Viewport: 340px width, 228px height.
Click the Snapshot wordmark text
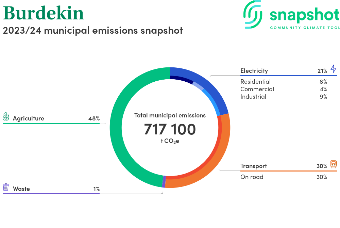(x=304, y=15)
